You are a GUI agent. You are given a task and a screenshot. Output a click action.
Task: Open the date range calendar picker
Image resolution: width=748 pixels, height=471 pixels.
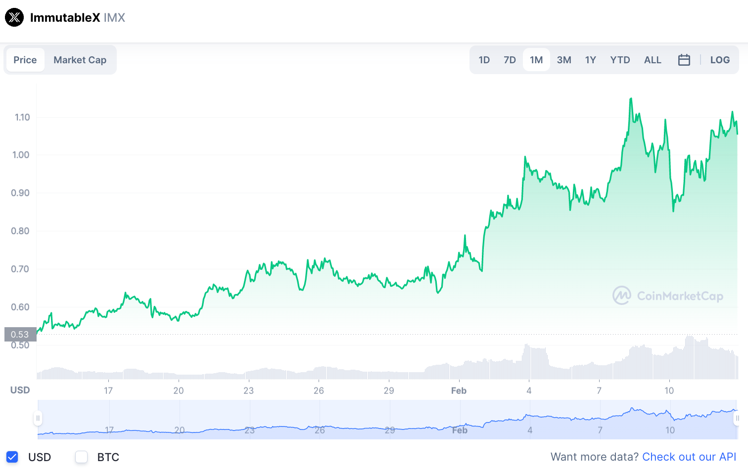click(684, 59)
